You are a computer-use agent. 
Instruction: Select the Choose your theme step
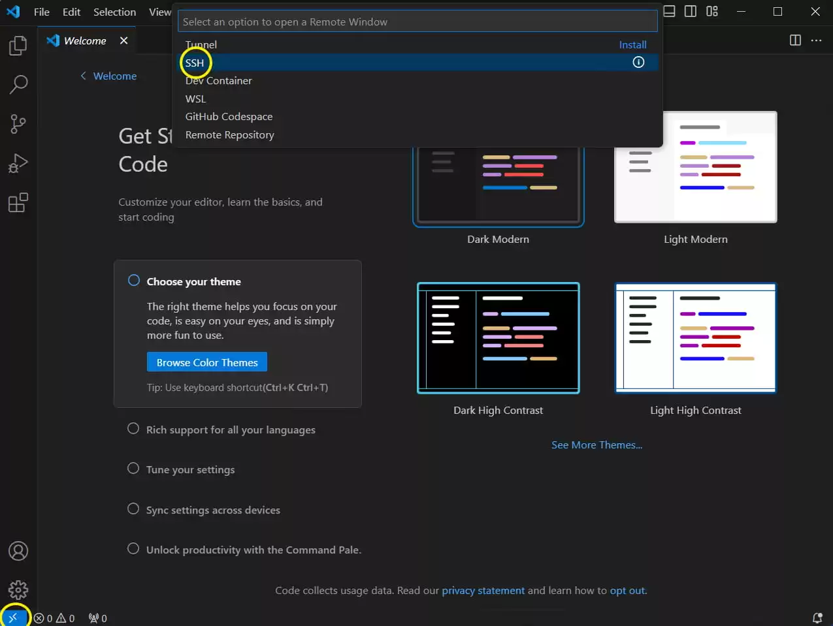(193, 281)
